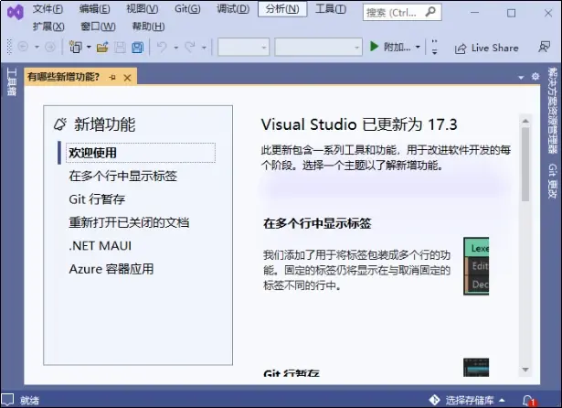Expand the 附加 start dropdown arrow

coord(418,47)
